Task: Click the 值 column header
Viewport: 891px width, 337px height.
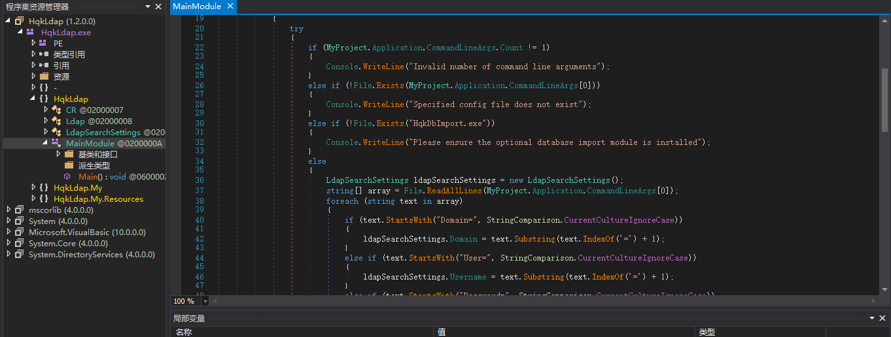Action: (x=442, y=332)
